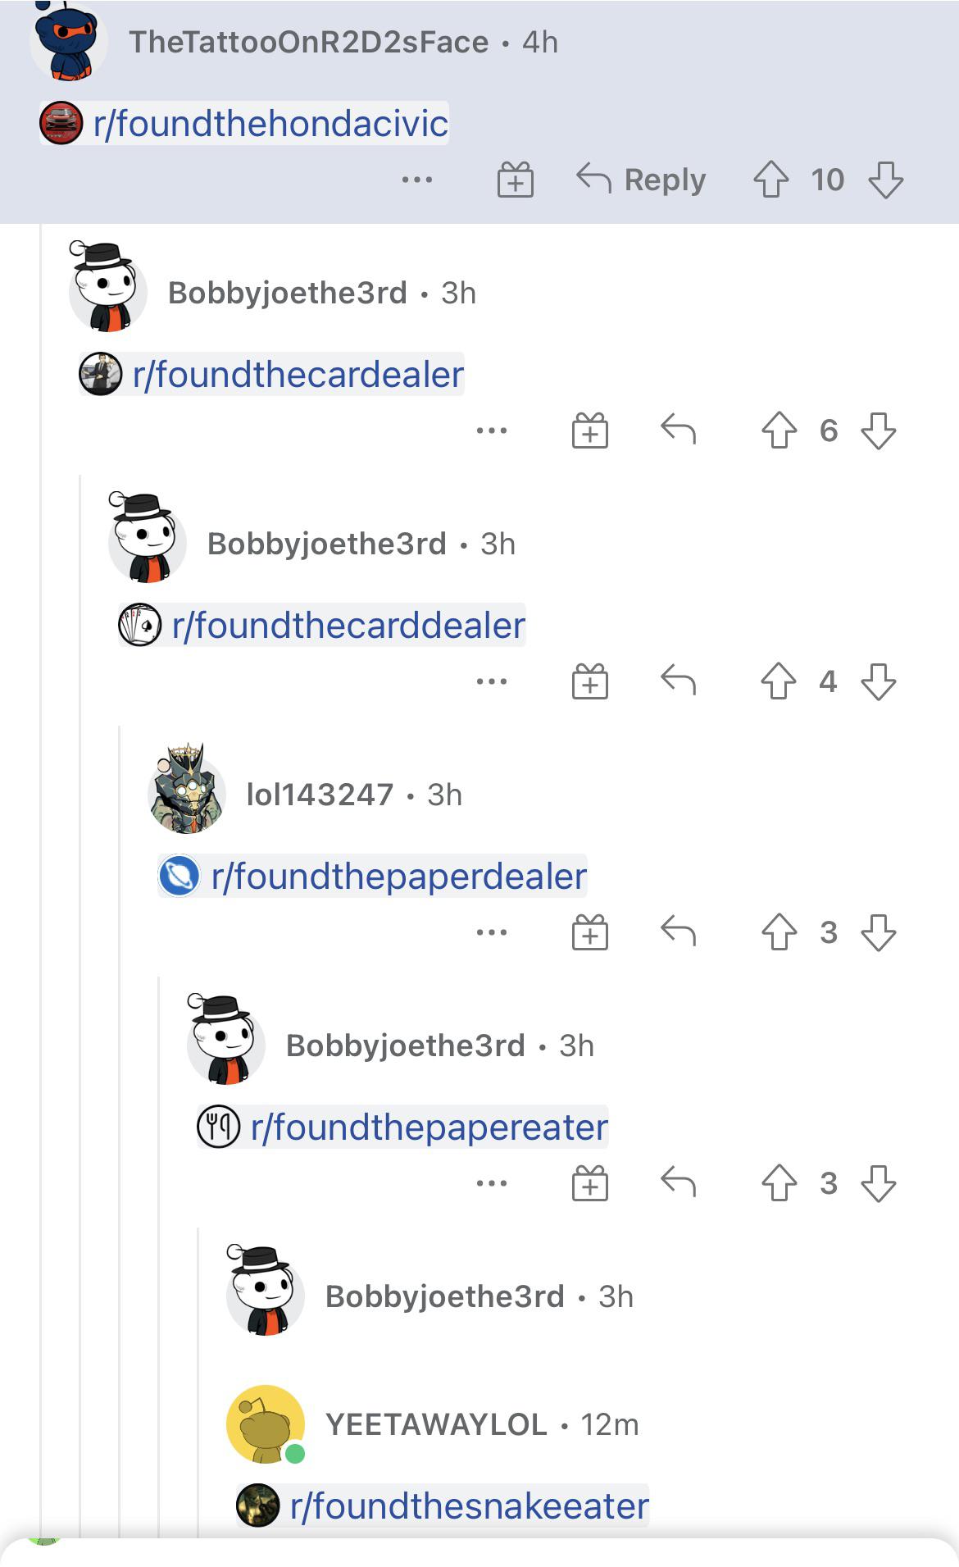The image size is (959, 1567).
Task: Open three-dot menu on r/foundthepapereater comment
Action: [492, 1183]
